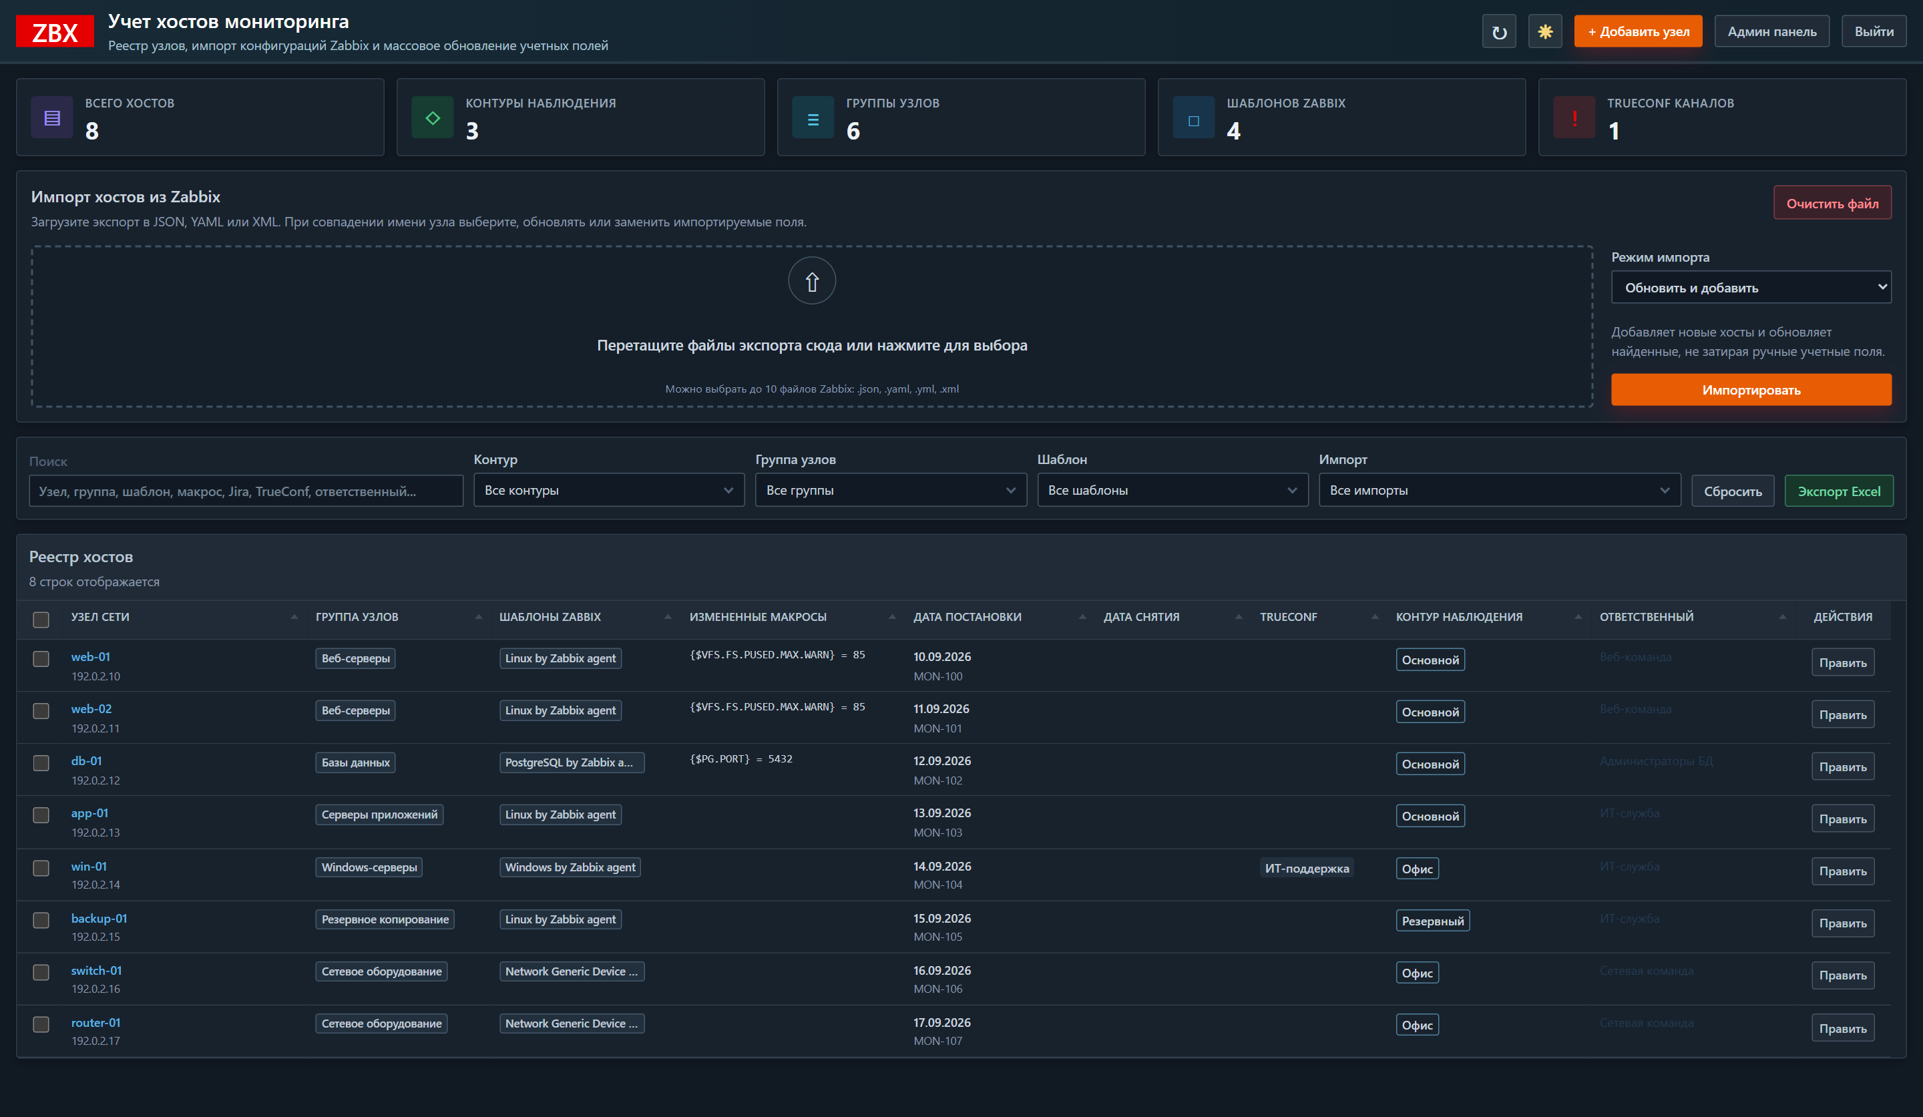Screen dimensions: 1923x1117
Task: Click the total hosts card icon
Action: click(52, 118)
